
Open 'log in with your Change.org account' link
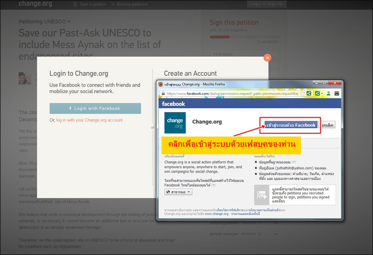click(89, 120)
